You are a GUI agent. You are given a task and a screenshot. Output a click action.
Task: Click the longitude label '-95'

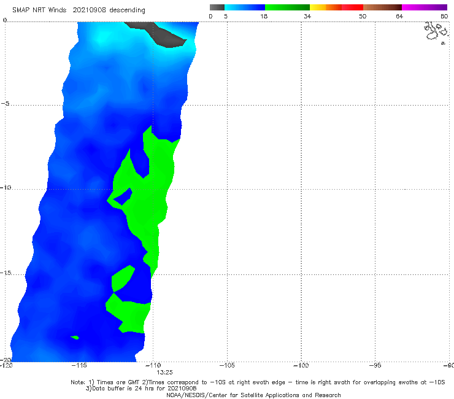click(375, 365)
